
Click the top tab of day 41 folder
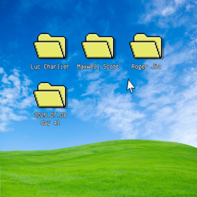click(44, 85)
